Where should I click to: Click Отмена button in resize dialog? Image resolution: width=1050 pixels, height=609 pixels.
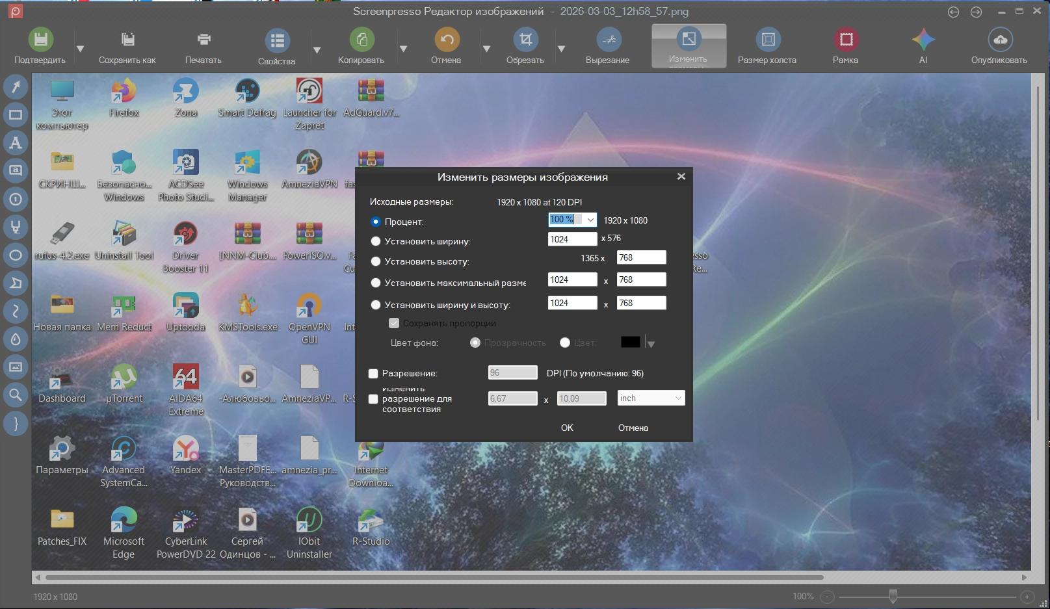coord(633,428)
